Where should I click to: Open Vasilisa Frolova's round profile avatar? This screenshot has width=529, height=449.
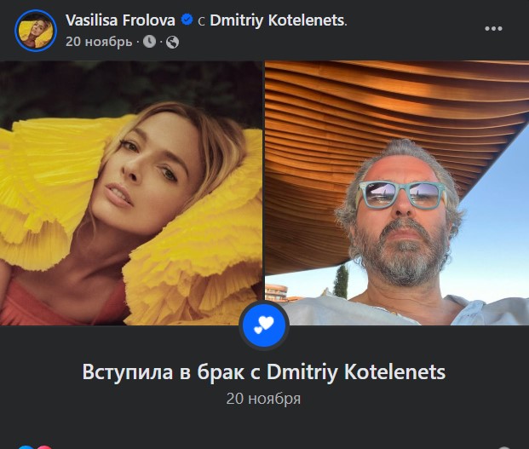36,31
